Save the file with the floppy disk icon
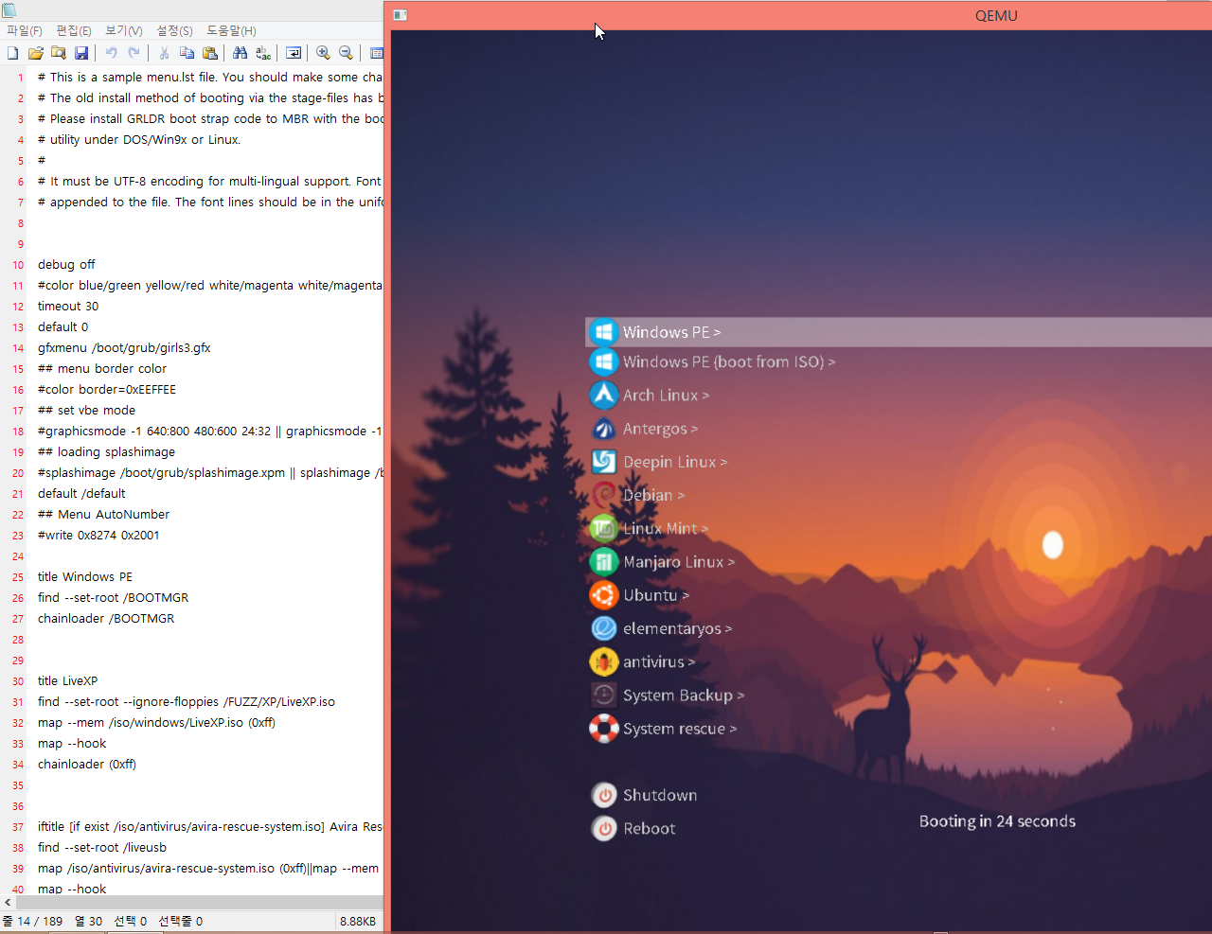Image resolution: width=1212 pixels, height=934 pixels. click(x=81, y=54)
